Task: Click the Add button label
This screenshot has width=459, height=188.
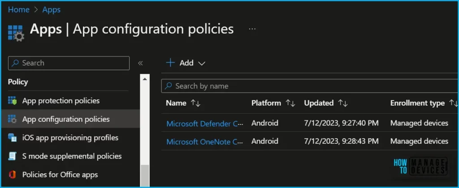Action: point(186,63)
